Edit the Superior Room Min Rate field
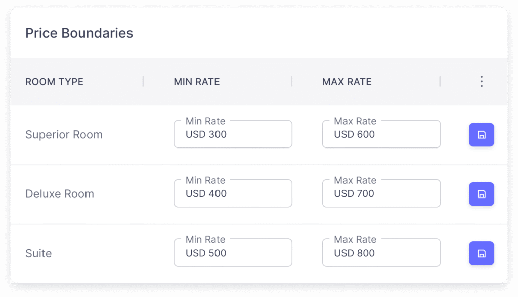The height and width of the screenshot is (297, 518). coord(233,135)
